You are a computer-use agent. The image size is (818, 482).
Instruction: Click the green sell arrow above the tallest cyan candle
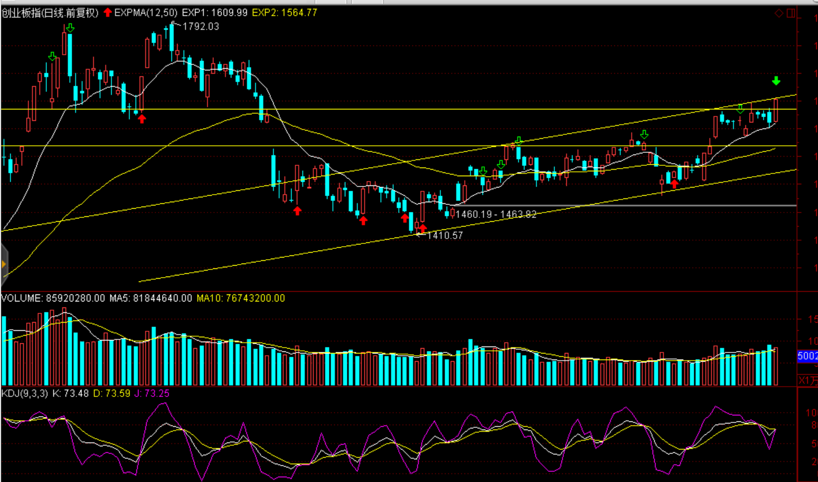coord(70,28)
